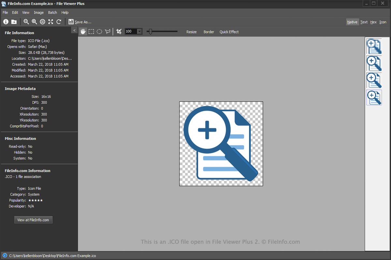391x260 pixels.
Task: Choose the crop tool
Action: tap(119, 32)
